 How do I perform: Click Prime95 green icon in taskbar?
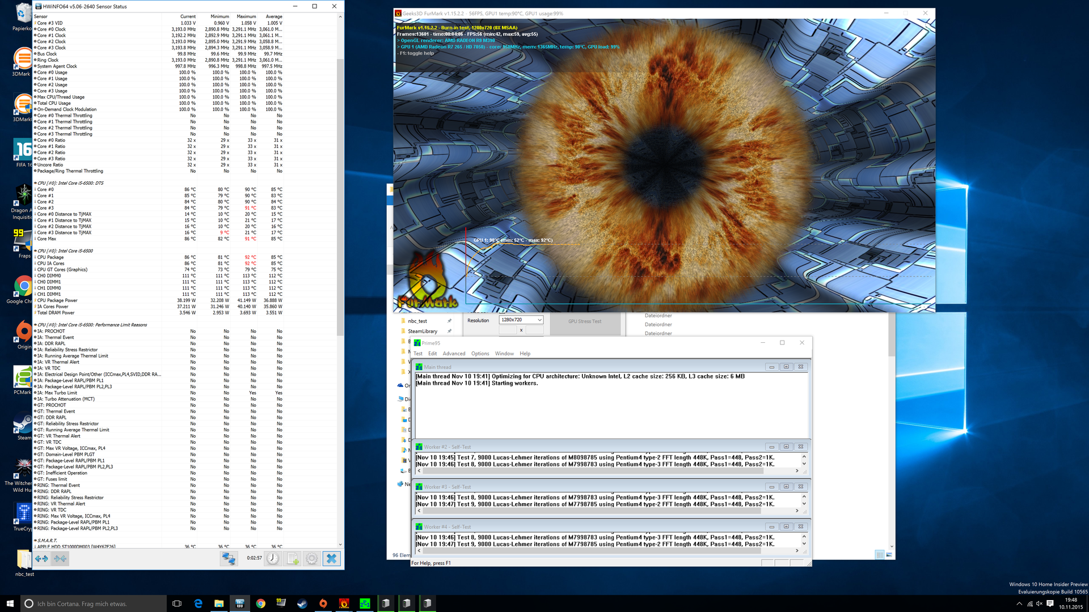coord(365,603)
